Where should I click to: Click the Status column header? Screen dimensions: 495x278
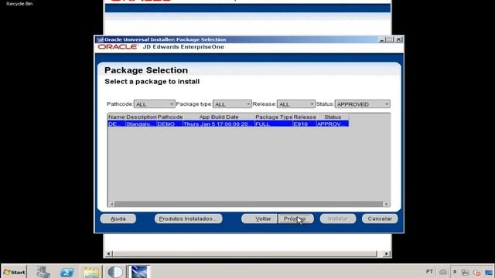click(x=333, y=117)
